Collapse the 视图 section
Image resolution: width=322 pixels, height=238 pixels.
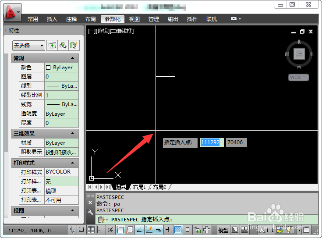(72, 210)
